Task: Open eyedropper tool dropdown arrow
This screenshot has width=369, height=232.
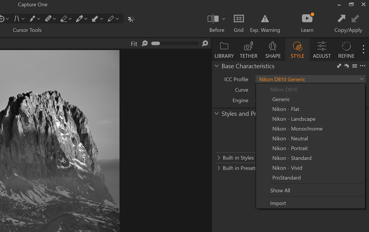Action: [x=86, y=19]
